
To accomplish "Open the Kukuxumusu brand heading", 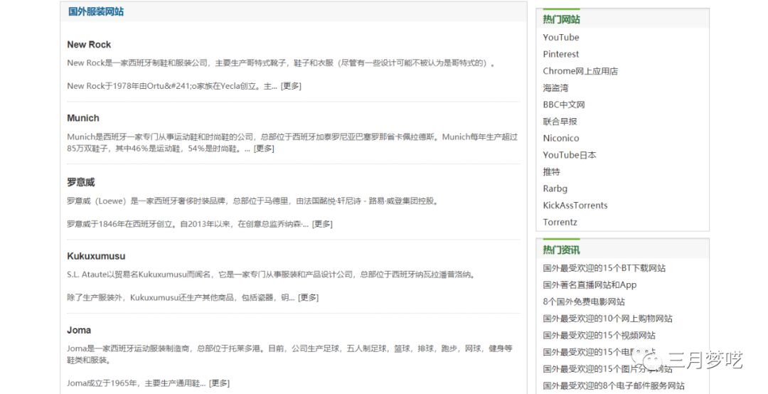I will [96, 256].
